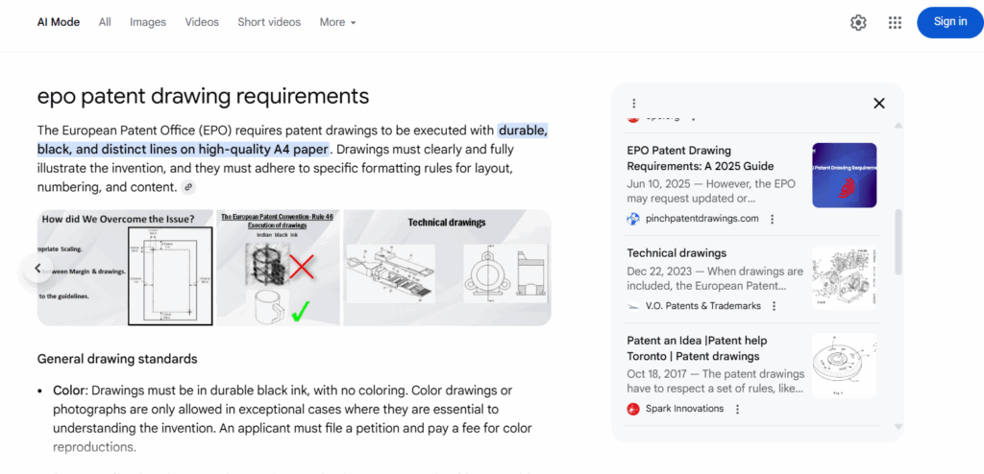Viewport: 984px width, 474px height.
Task: Open the Technical drawings carousel image
Action: (x=448, y=268)
